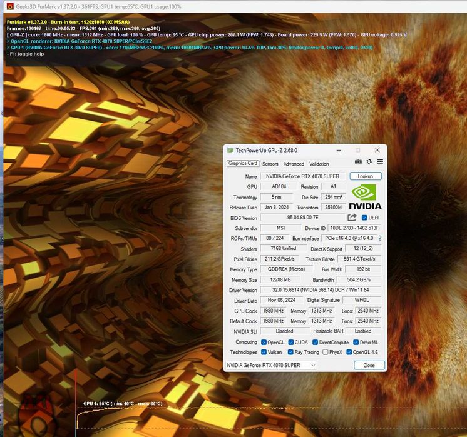Click the GPU field AD104
The width and height of the screenshot is (467, 437).
(x=279, y=186)
